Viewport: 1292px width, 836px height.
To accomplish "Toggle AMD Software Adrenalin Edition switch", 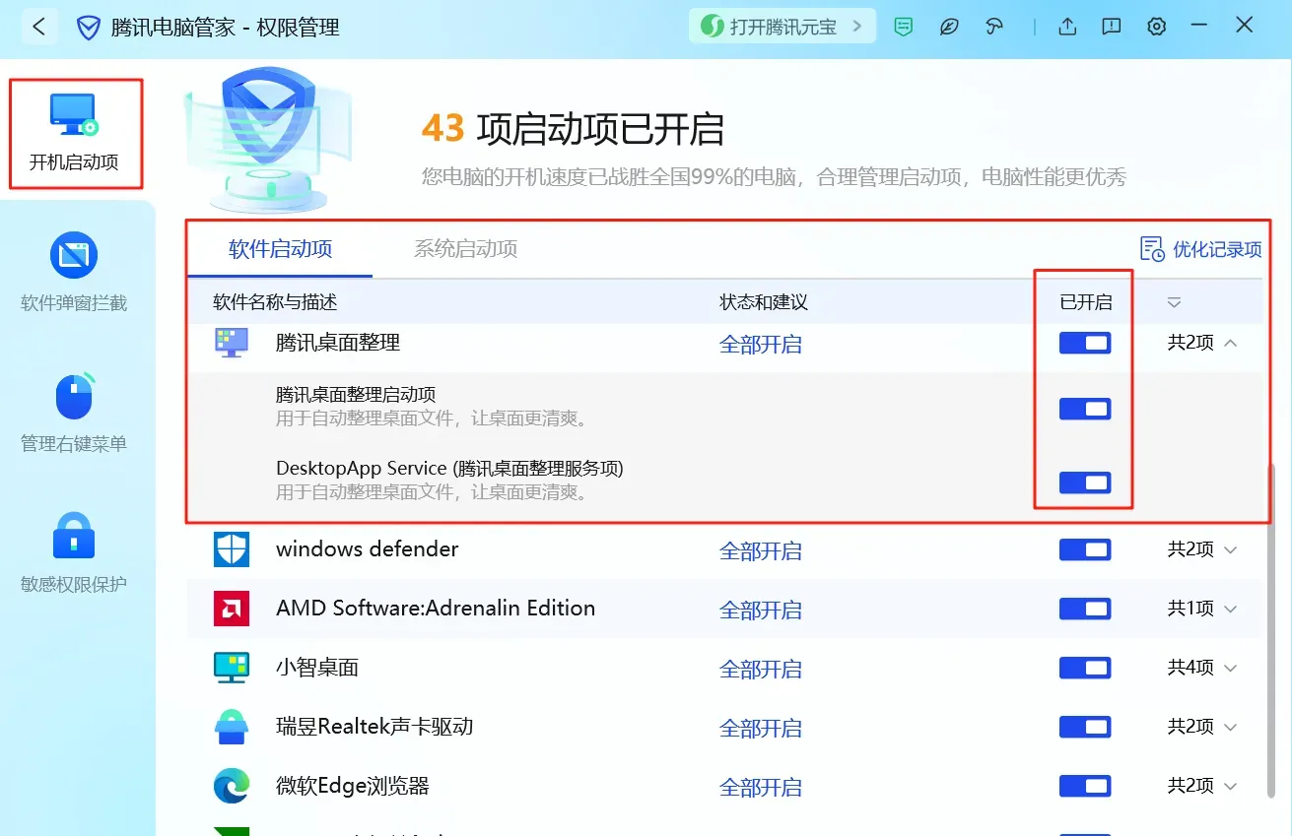I will coord(1085,610).
